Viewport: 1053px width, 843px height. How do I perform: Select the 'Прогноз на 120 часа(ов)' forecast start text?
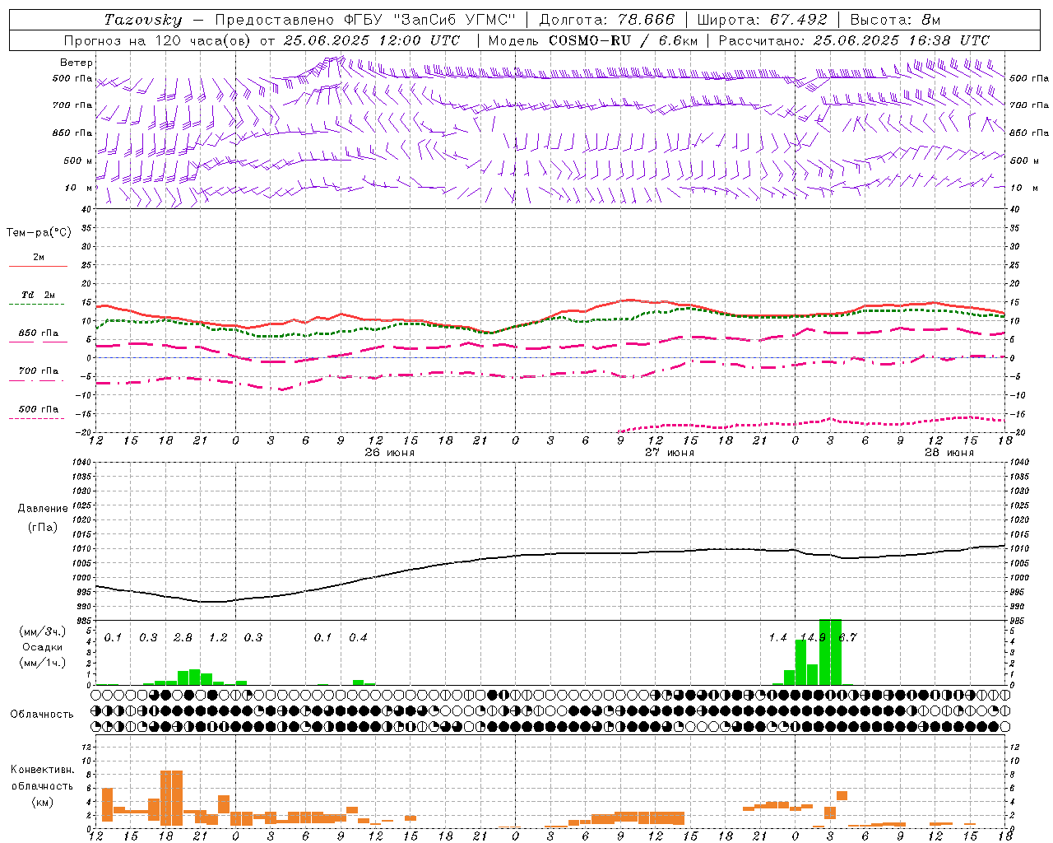pos(159,40)
